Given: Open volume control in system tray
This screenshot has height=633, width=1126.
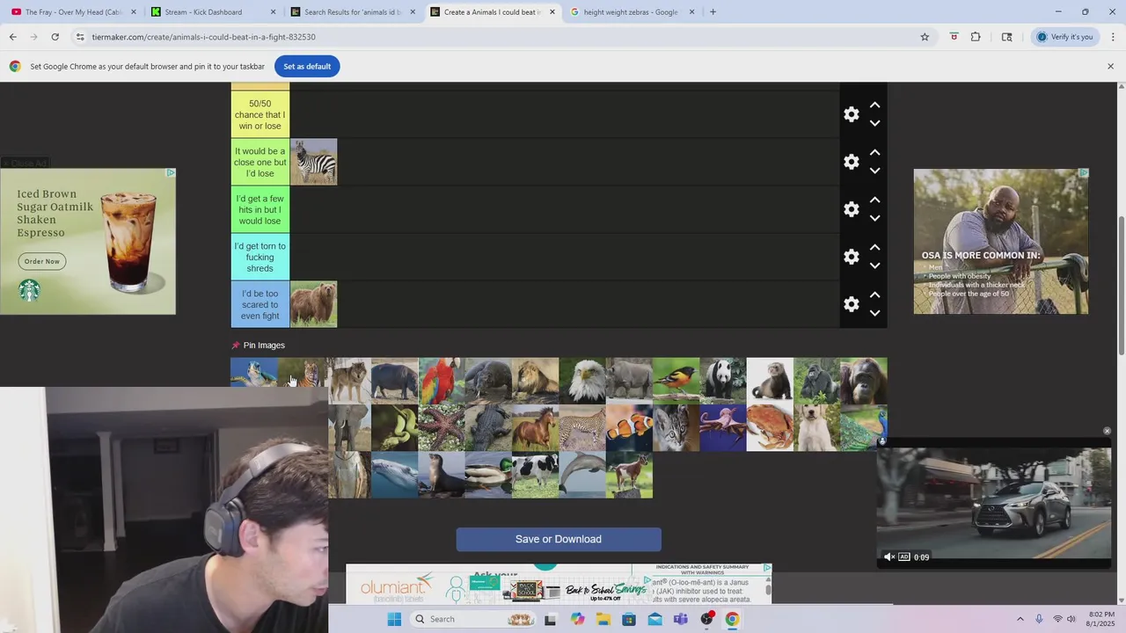Looking at the screenshot, I should coord(1071,619).
